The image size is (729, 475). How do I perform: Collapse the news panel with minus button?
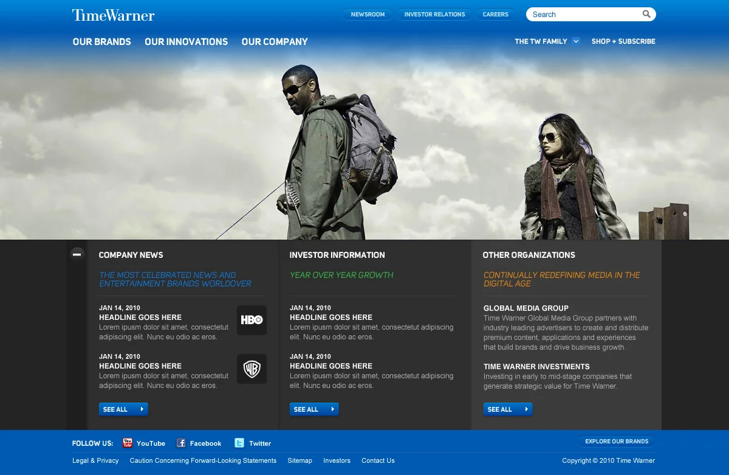tap(77, 254)
